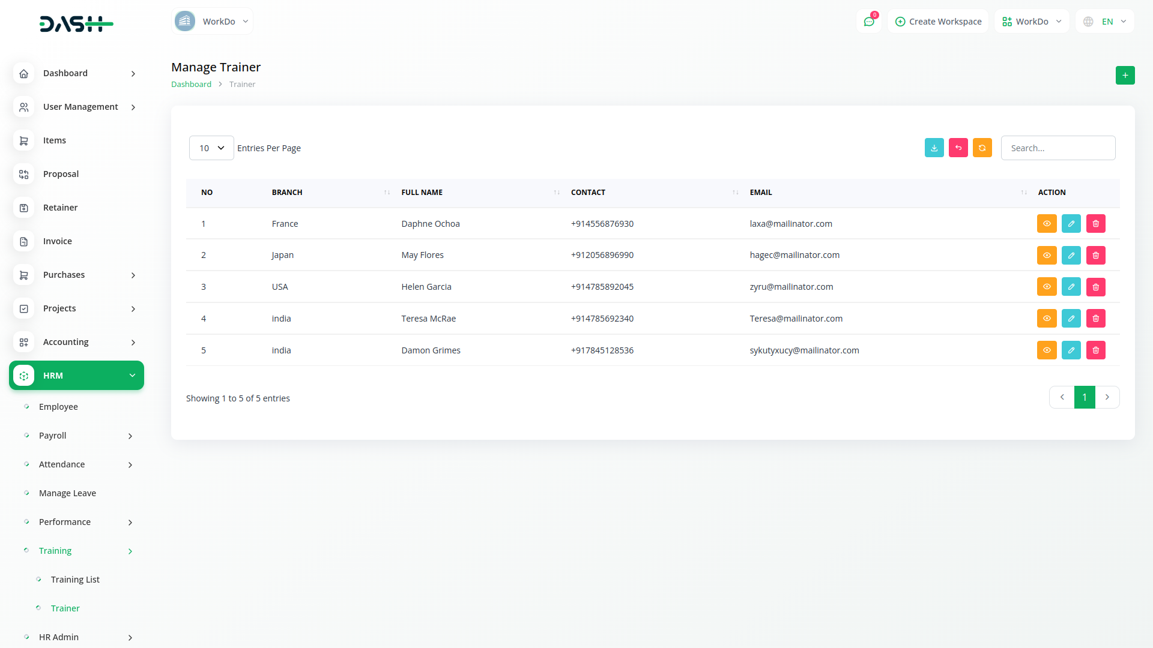Viewport: 1153px width, 648px height.
Task: Go to Dashboard breadcrumb link
Action: coord(191,85)
